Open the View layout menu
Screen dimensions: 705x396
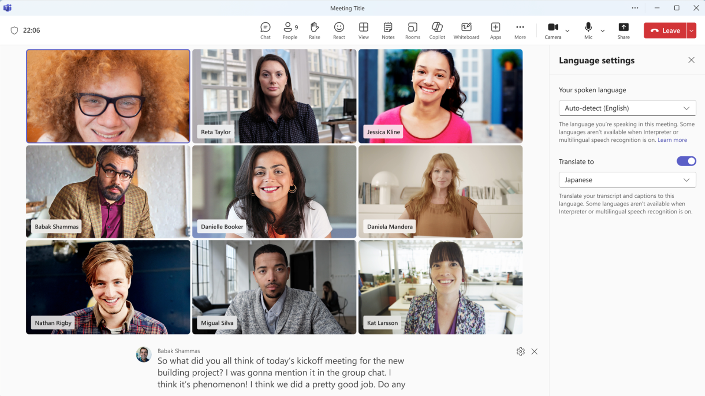coord(363,30)
